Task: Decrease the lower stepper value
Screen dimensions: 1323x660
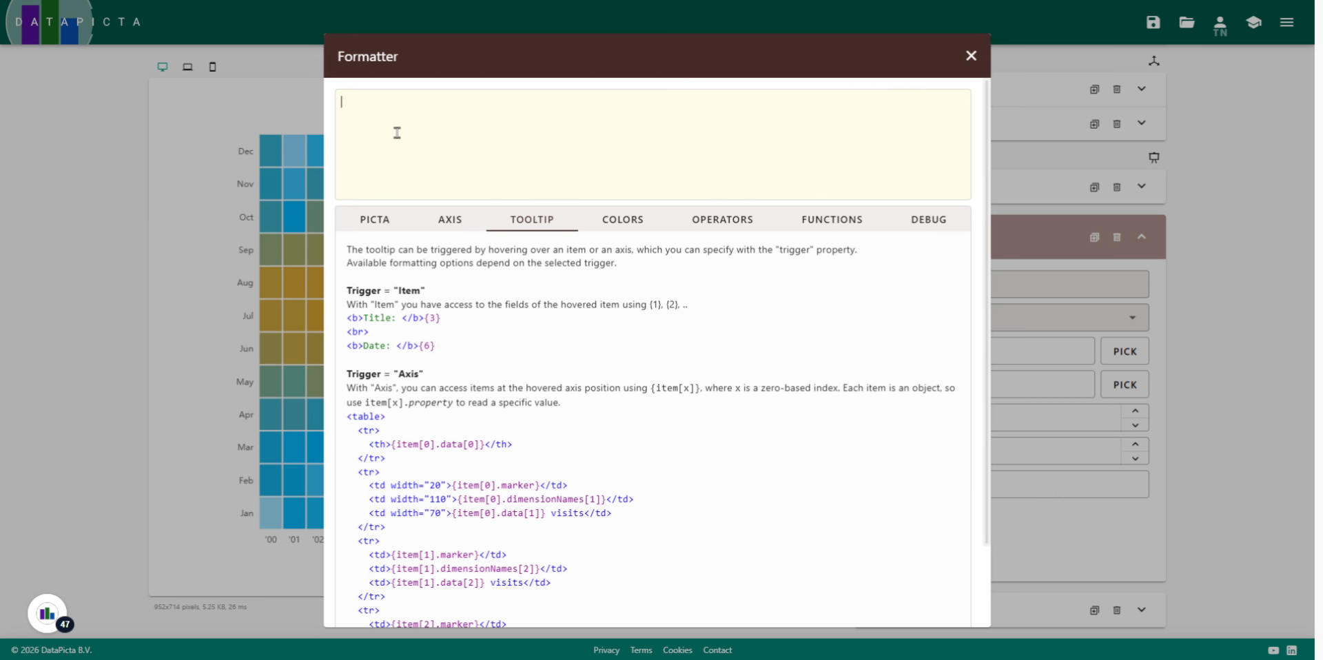Action: tap(1135, 458)
